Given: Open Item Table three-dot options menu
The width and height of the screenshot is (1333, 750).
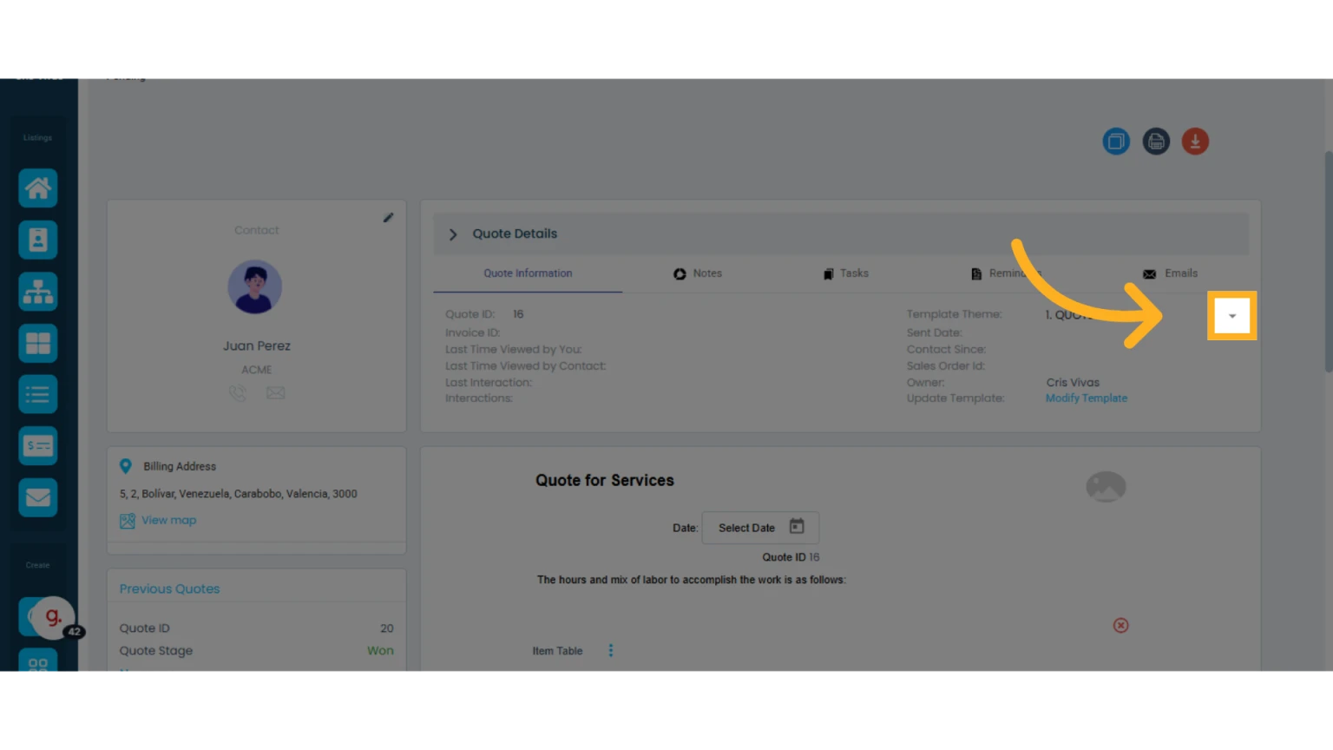Looking at the screenshot, I should click(611, 650).
